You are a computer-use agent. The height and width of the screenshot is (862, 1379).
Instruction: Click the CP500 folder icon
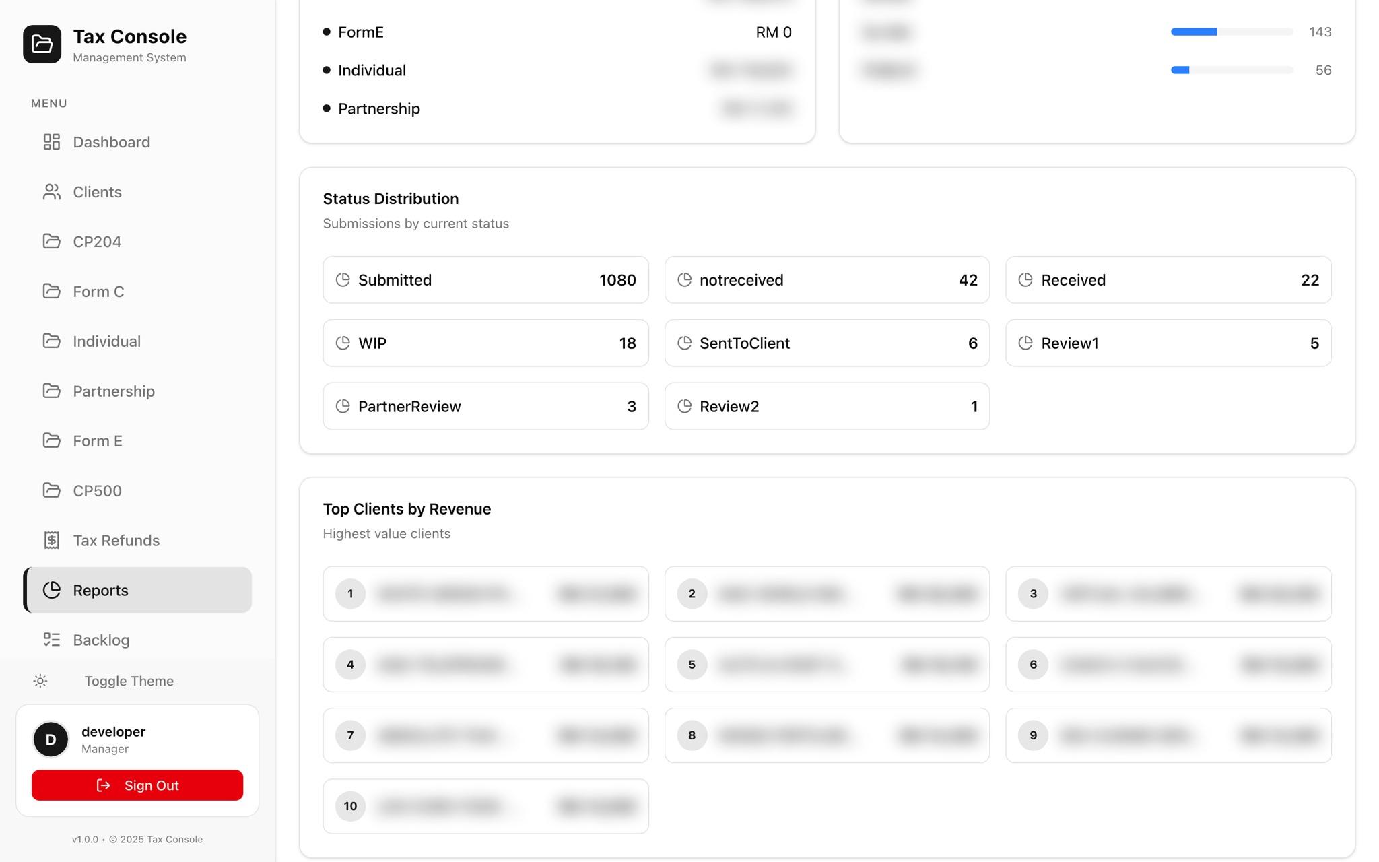(52, 490)
